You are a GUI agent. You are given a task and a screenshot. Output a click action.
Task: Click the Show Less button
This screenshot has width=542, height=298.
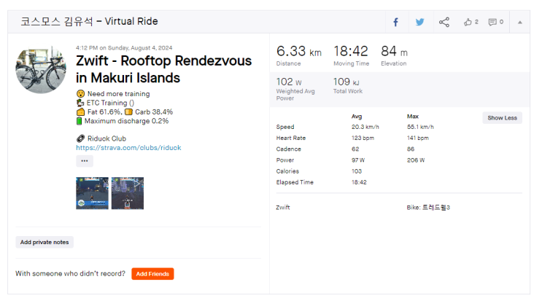click(502, 118)
